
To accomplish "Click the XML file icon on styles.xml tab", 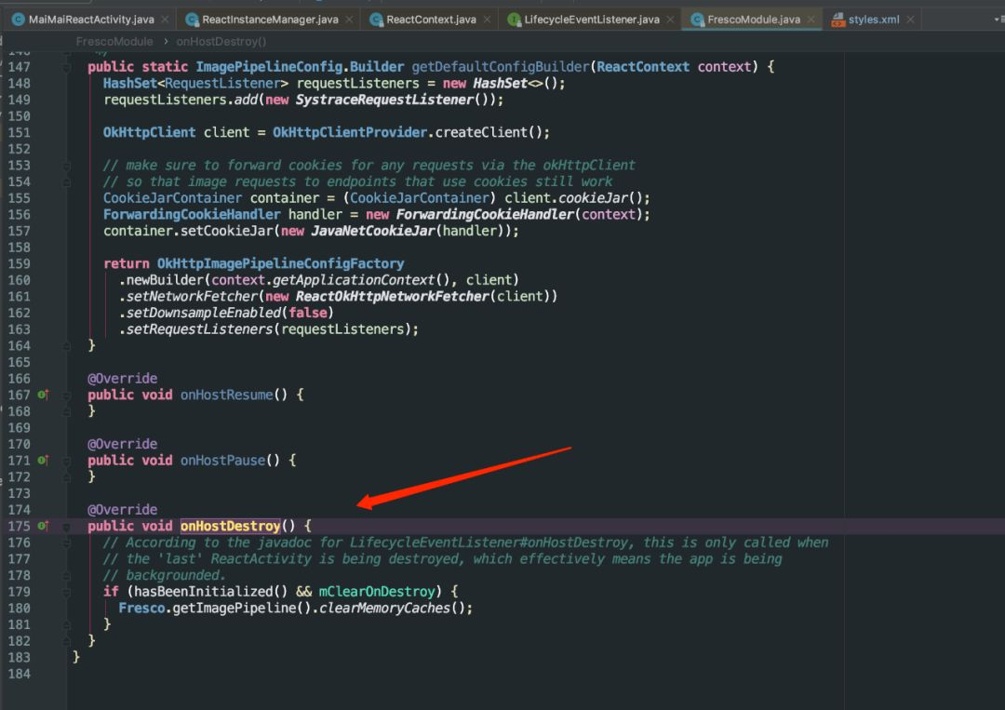I will pos(837,20).
